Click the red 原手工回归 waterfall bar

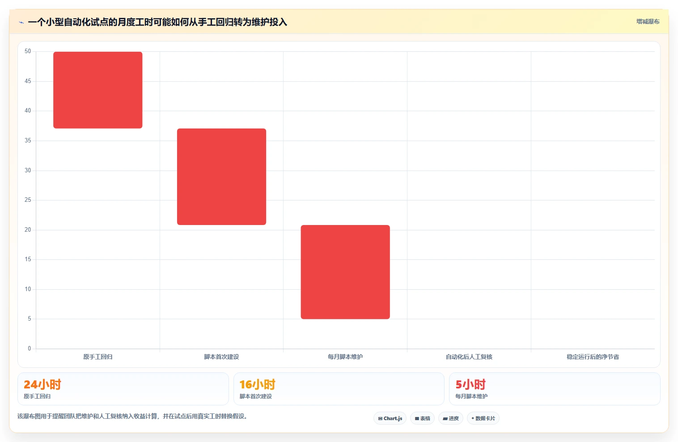click(98, 90)
